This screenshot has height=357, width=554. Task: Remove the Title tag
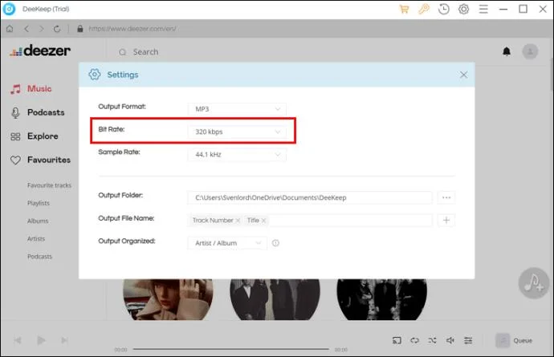(263, 221)
